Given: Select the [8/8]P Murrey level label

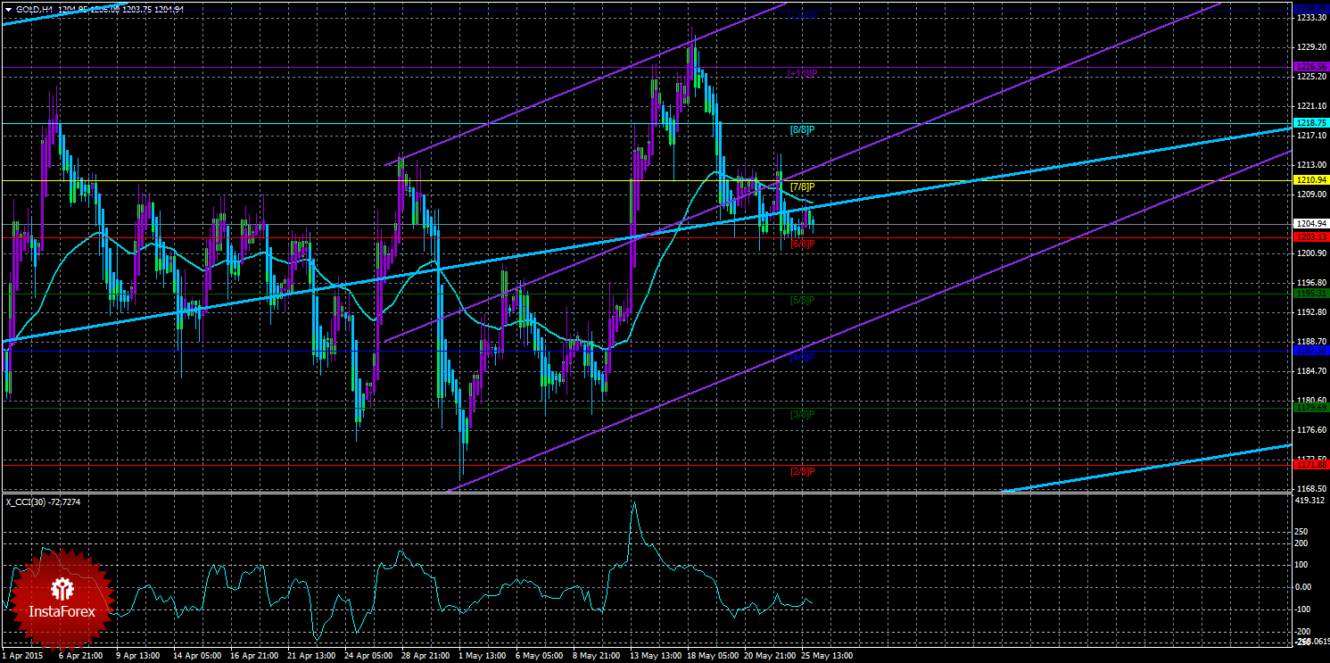Looking at the screenshot, I should (803, 129).
